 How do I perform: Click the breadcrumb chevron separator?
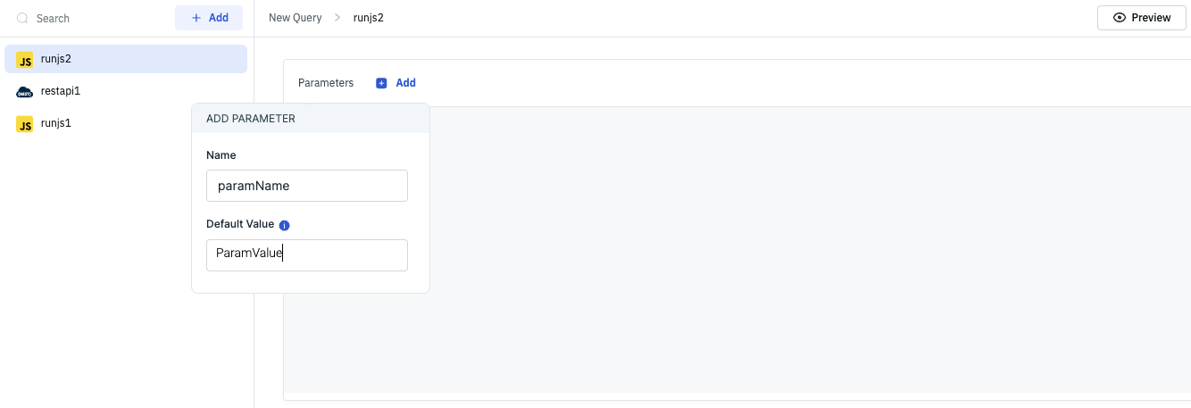337,18
